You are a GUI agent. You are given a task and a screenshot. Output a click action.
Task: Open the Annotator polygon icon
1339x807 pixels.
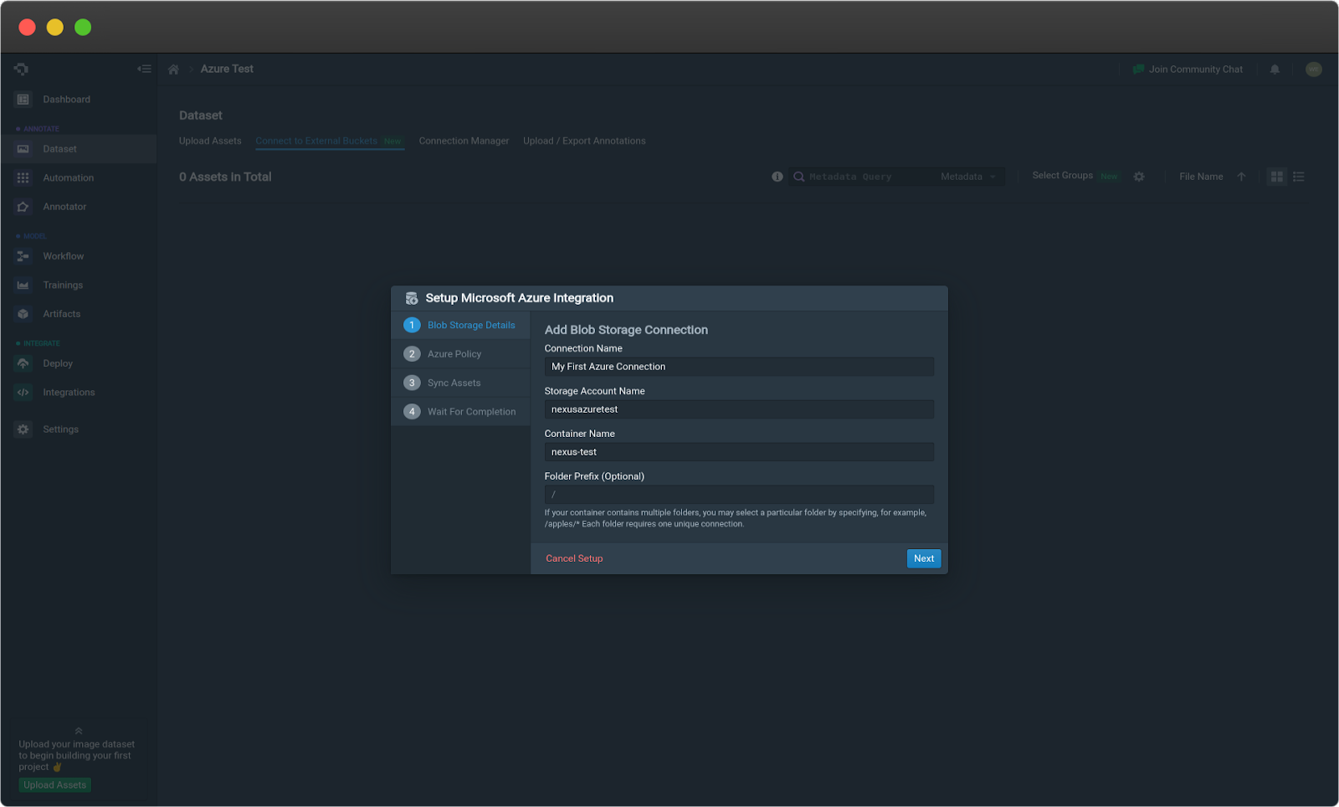(x=22, y=206)
